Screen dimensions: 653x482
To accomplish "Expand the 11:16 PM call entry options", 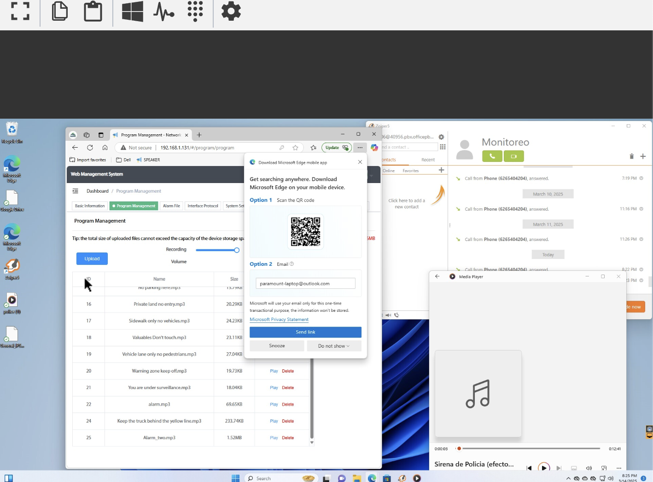I will click(x=641, y=209).
